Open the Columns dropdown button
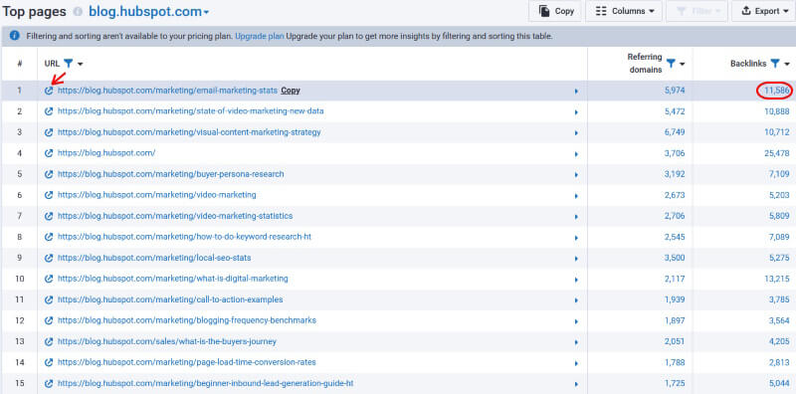The height and width of the screenshot is (394, 796). [x=624, y=11]
